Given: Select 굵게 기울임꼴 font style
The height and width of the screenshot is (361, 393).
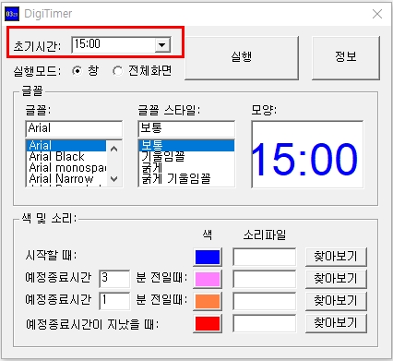Looking at the screenshot, I should pos(187,179).
